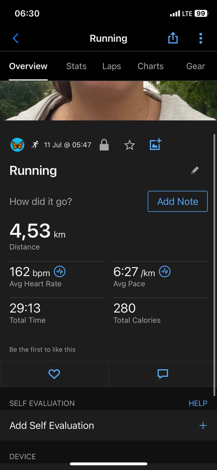Open the Charts tab
Viewport: 217px width, 470px height.
click(x=151, y=66)
